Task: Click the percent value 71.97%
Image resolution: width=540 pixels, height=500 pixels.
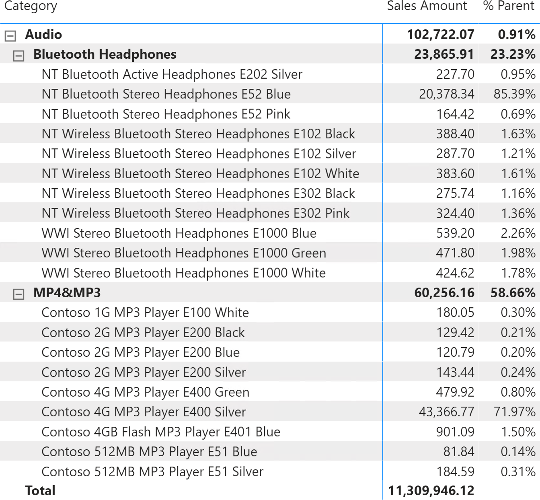Action: [515, 412]
